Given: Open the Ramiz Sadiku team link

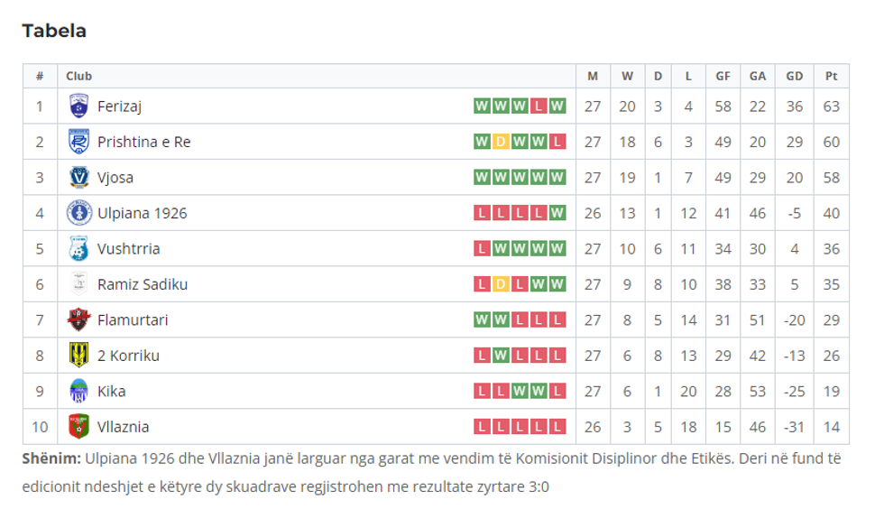Looking at the screenshot, I should [x=143, y=284].
